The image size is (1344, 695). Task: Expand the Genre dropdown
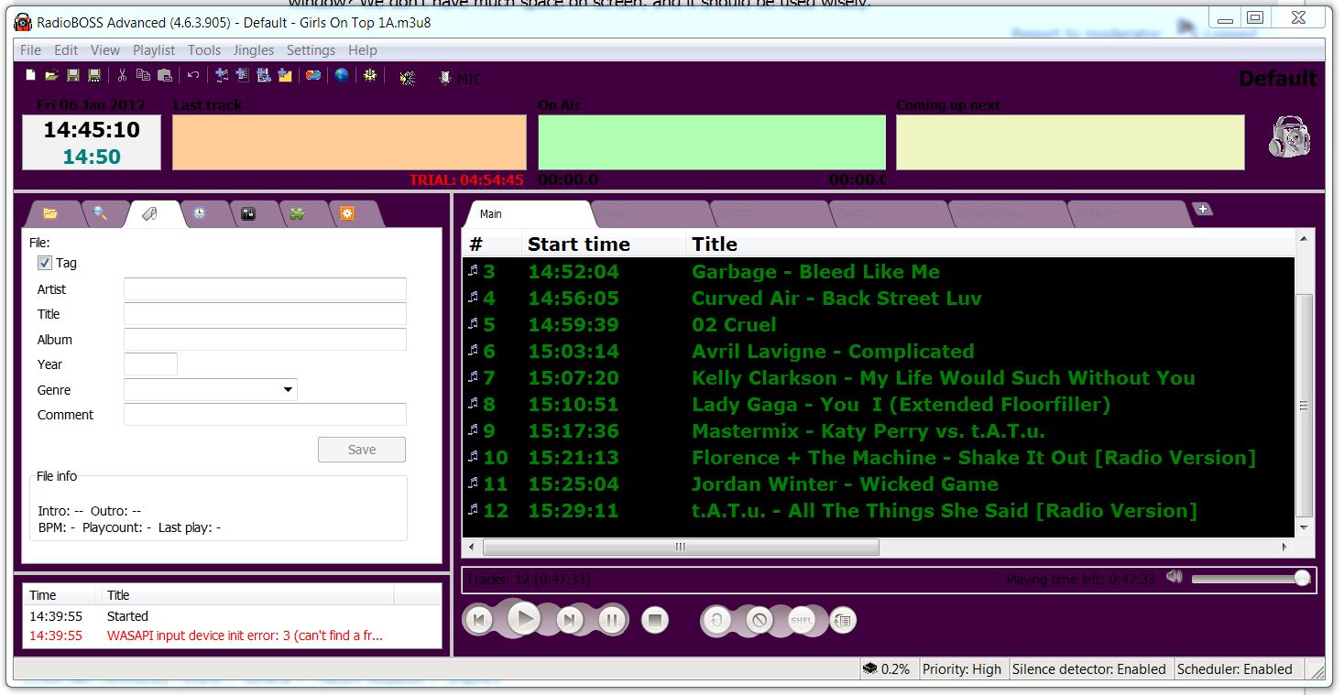[x=289, y=390]
